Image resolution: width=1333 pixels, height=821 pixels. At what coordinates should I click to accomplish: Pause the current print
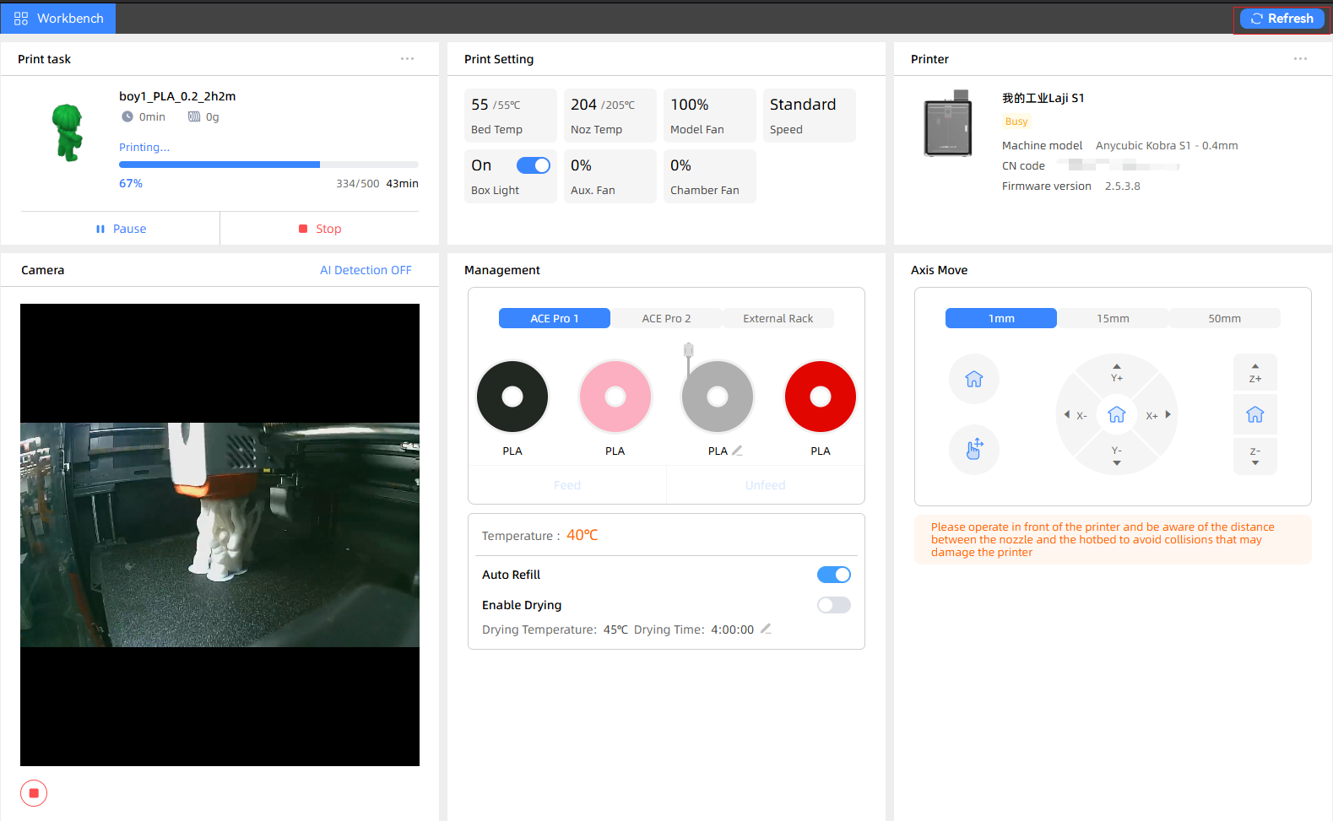click(121, 229)
